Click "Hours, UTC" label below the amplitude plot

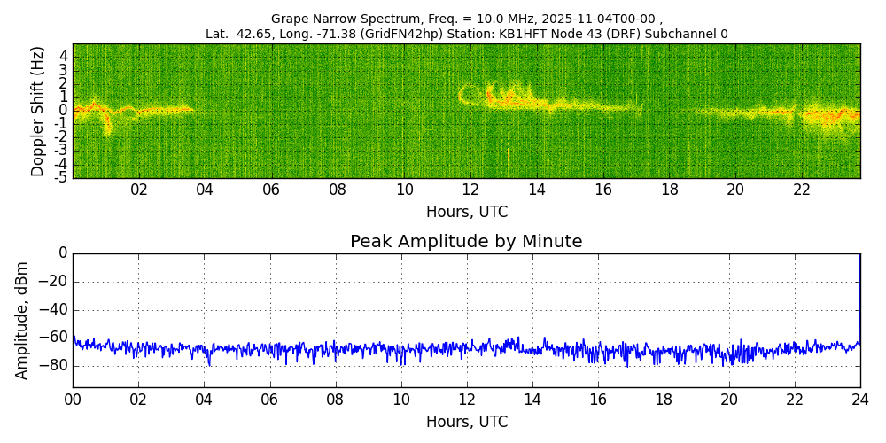[x=466, y=422]
